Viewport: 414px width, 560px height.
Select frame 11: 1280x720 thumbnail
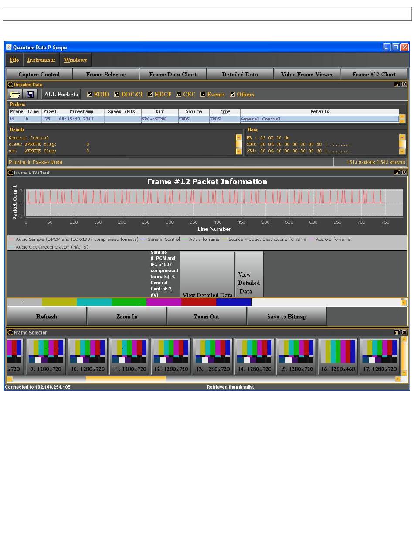(x=129, y=356)
